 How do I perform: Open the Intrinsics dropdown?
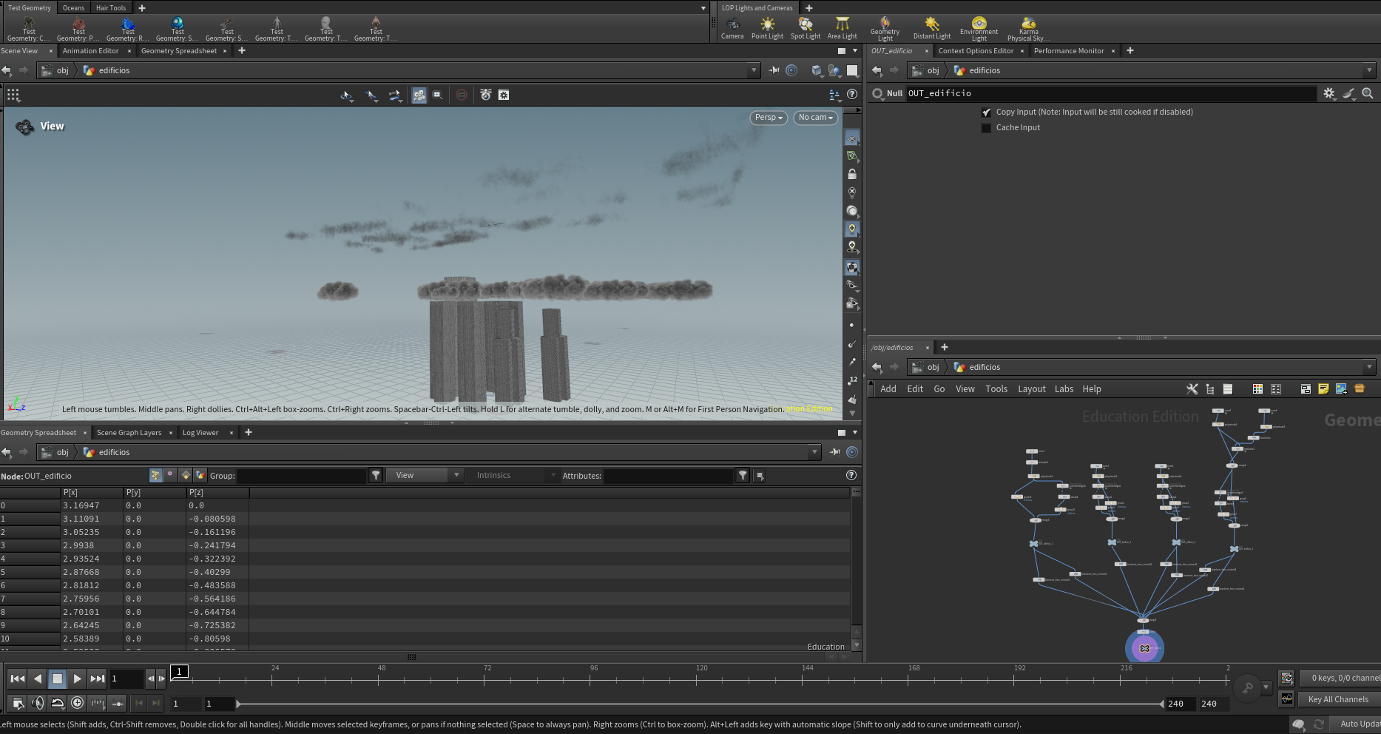513,476
